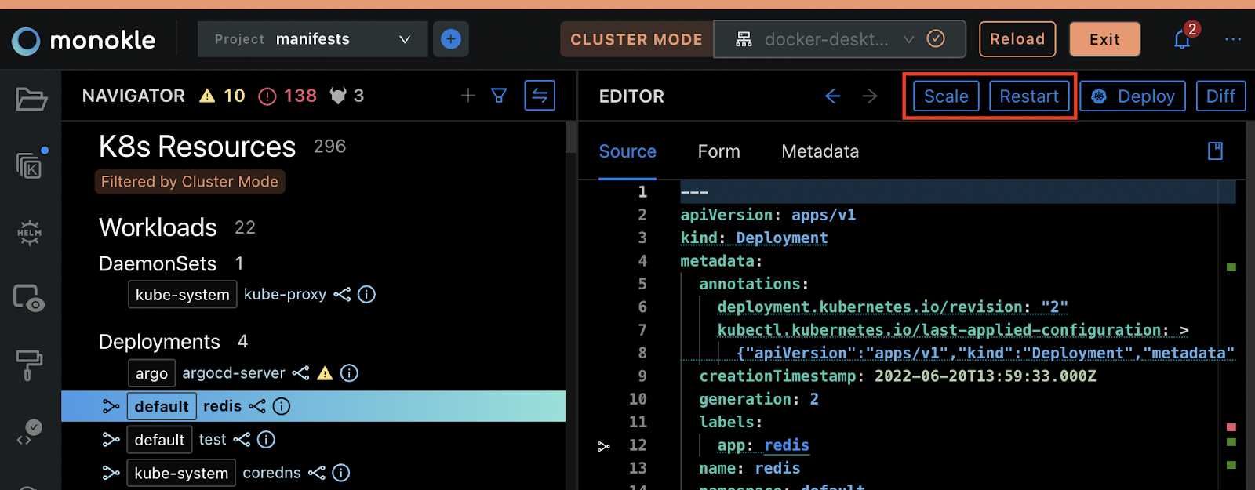
Task: Click the editor forward arrow
Action: point(870,96)
